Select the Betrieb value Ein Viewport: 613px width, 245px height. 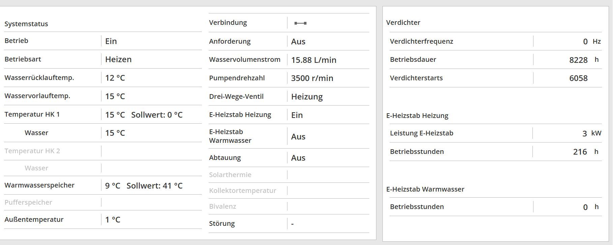[x=111, y=41]
